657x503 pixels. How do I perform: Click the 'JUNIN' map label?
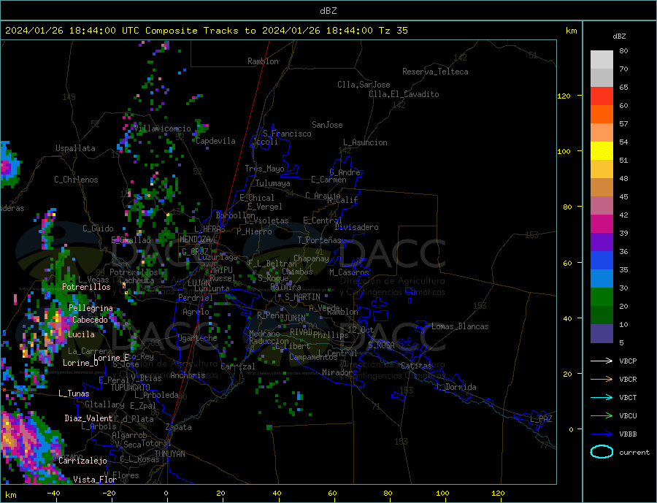[x=295, y=318]
